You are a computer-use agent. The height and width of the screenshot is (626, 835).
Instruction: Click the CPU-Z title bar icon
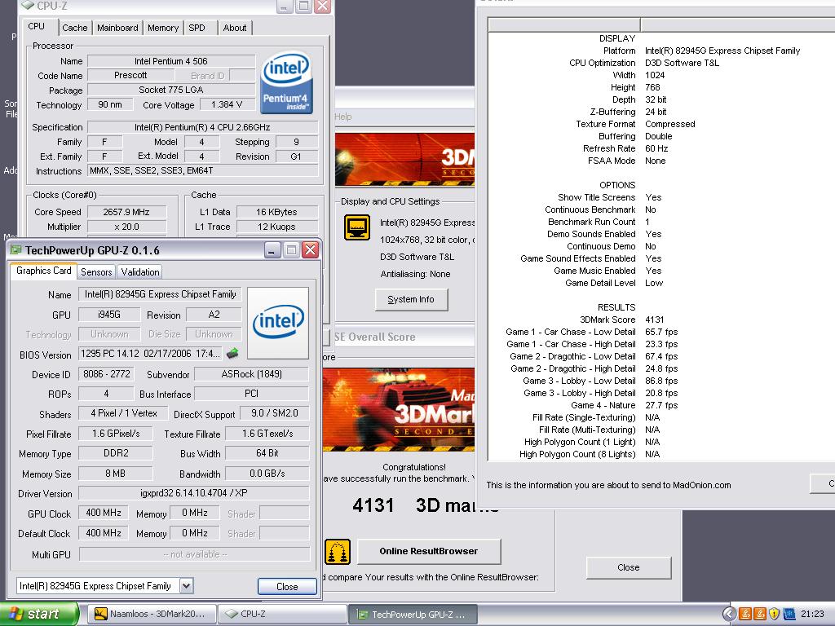pyautogui.click(x=28, y=6)
